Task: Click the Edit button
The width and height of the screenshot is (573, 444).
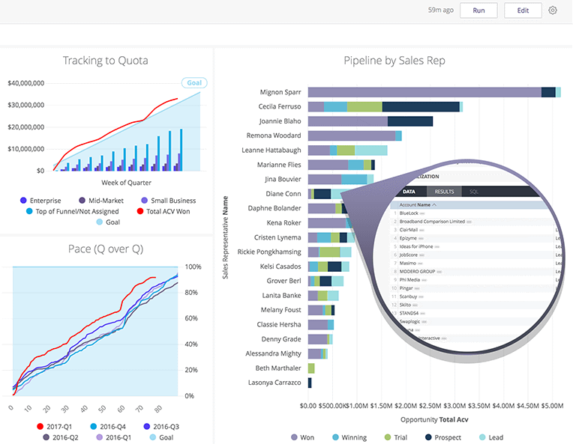Action: tap(523, 10)
